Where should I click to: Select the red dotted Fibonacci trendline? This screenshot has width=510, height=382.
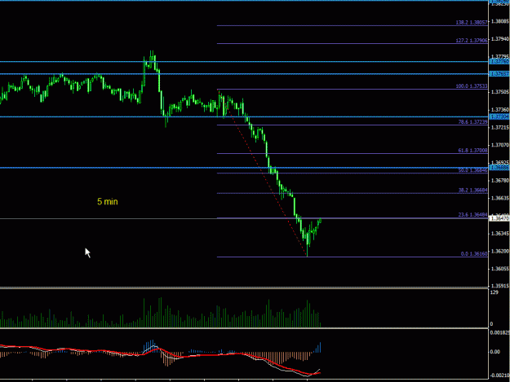click(263, 173)
